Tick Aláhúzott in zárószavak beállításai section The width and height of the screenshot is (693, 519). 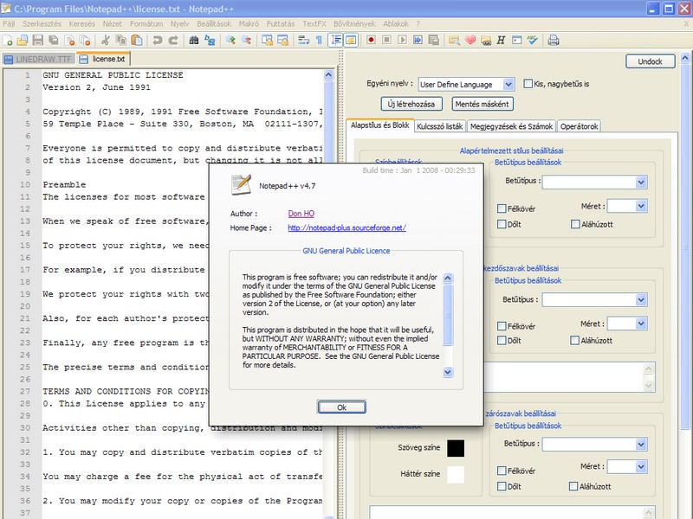coord(573,486)
